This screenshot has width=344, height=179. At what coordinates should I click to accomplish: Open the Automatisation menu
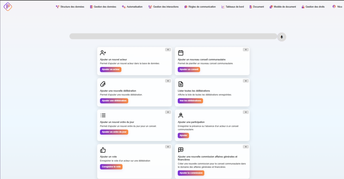pyautogui.click(x=132, y=7)
